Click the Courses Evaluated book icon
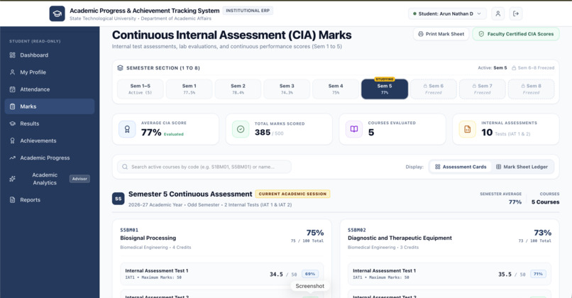Screen dimensions: 572x298 pyautogui.click(x=354, y=129)
